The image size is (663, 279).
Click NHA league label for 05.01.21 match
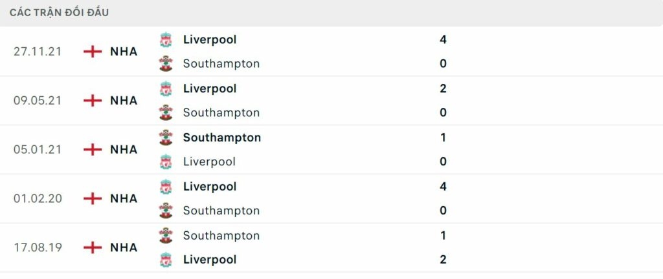pyautogui.click(x=124, y=149)
